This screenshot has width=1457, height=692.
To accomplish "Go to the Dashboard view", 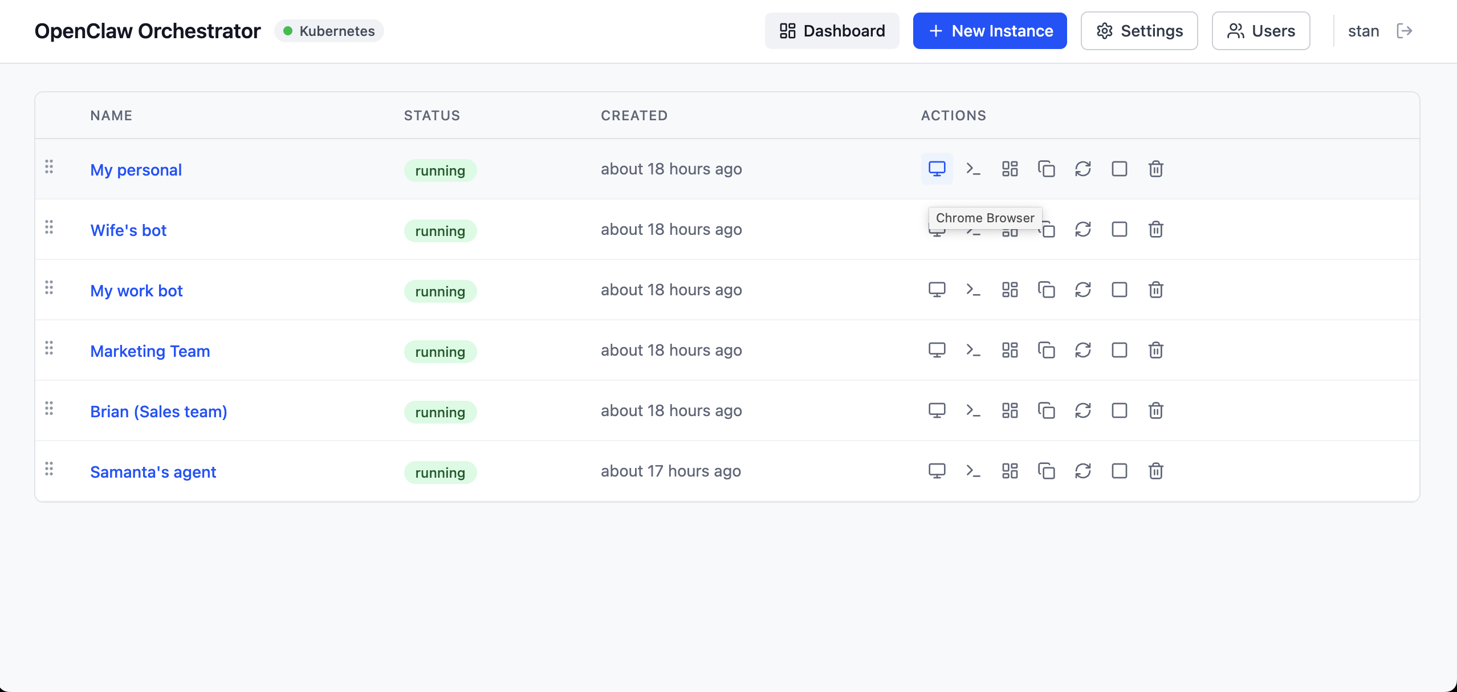I will point(832,31).
